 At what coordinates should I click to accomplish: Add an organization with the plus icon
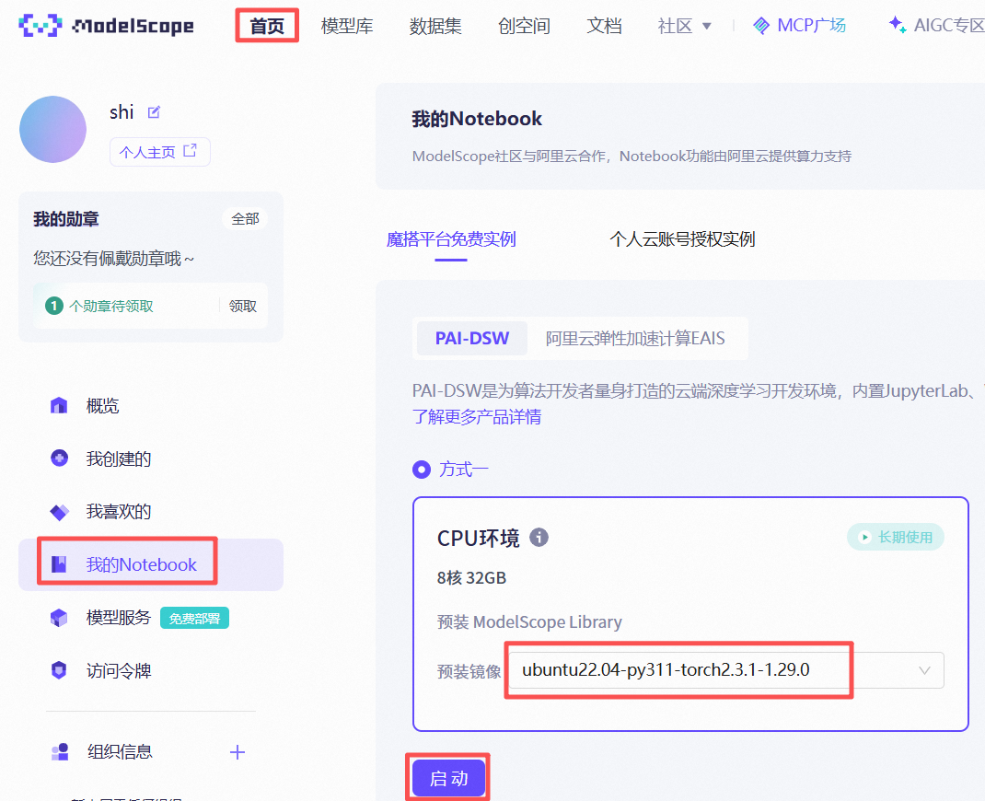[238, 752]
